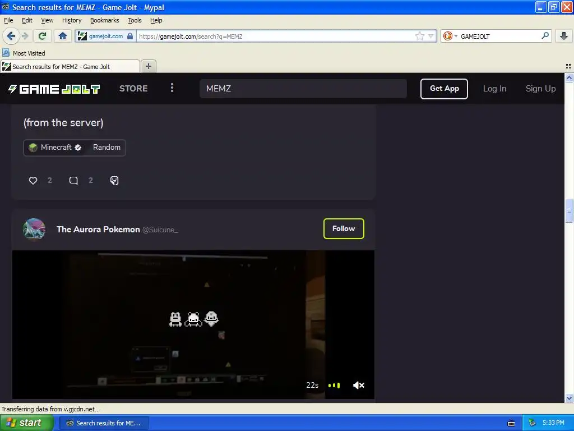The height and width of the screenshot is (431, 574).
Task: Click the Game Jolt logo
Action: (x=54, y=89)
